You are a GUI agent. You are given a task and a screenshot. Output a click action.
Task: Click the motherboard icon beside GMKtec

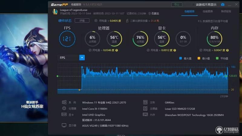(x=145, y=102)
